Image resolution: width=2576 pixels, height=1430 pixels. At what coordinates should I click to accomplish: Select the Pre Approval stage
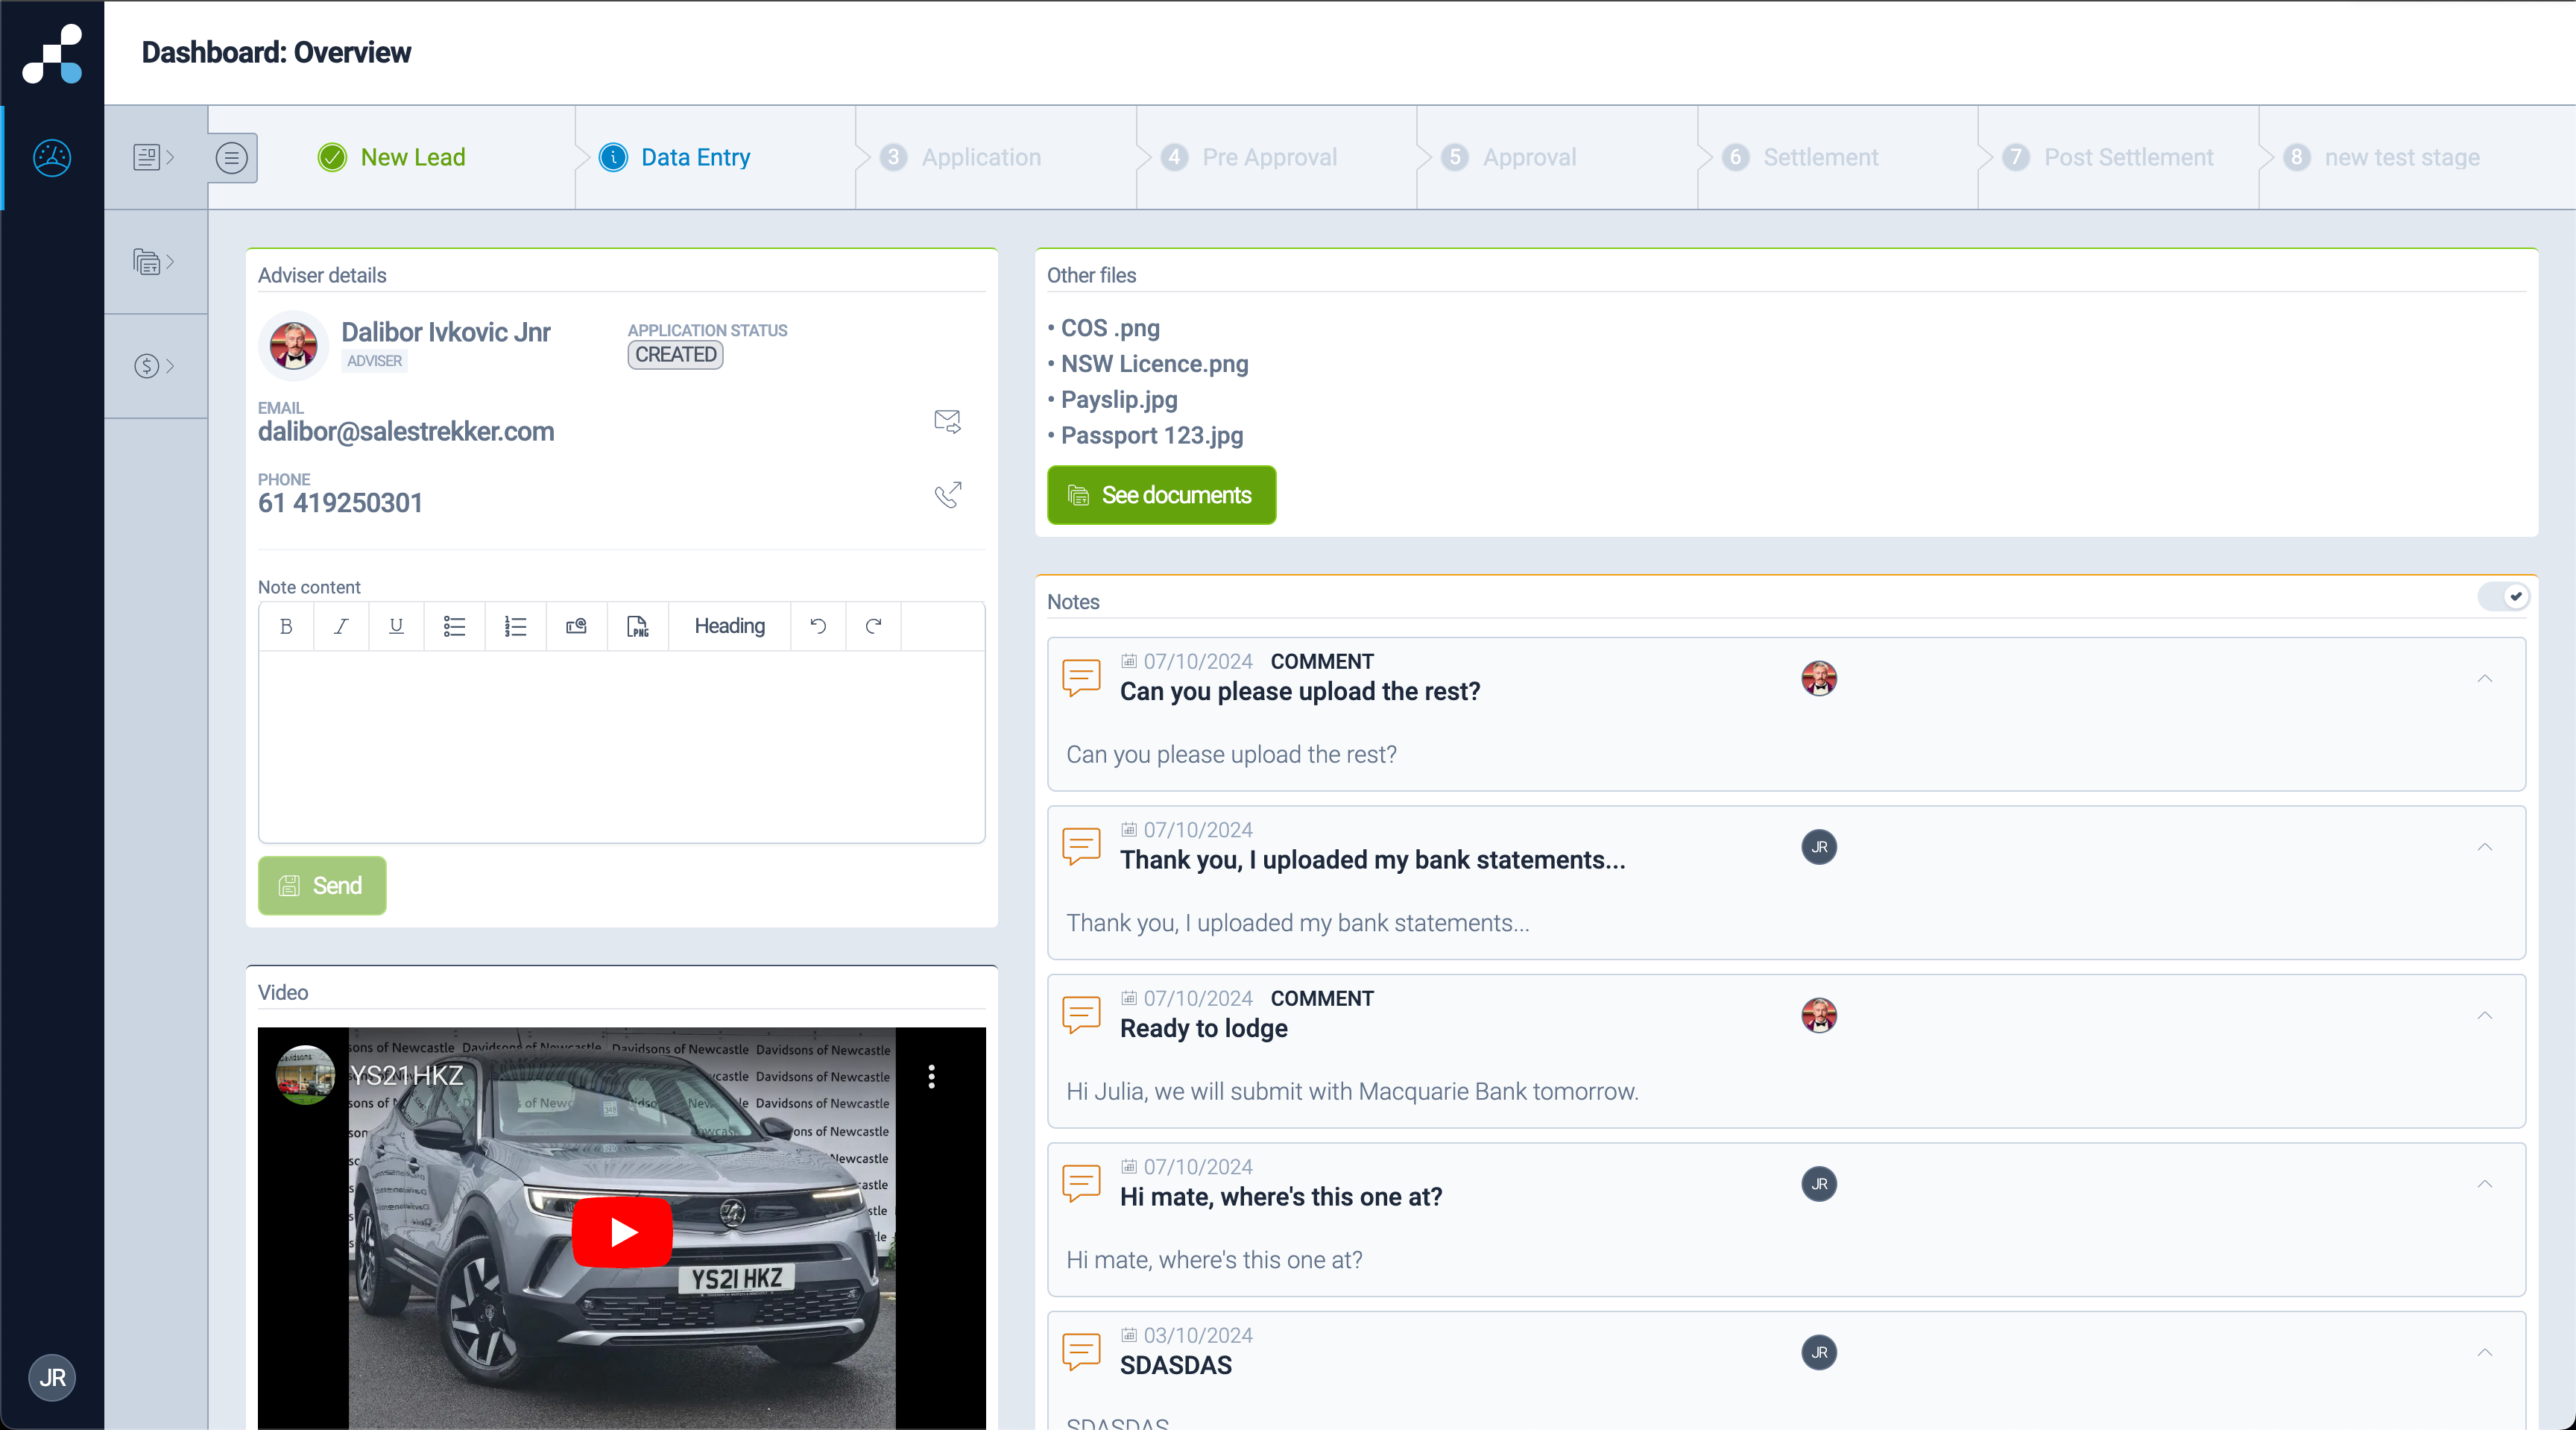click(x=1249, y=158)
